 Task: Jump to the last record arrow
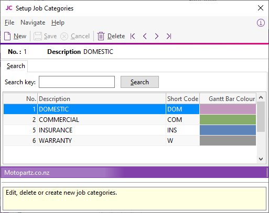169,36
